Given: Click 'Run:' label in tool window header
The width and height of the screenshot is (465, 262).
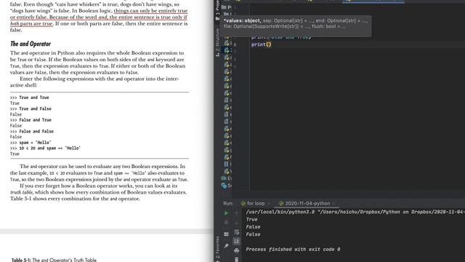Looking at the screenshot, I should 228,204.
